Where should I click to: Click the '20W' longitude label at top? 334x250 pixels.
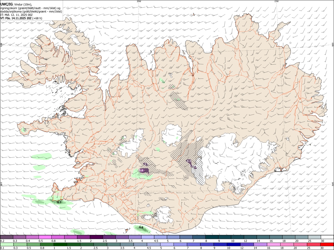pos(139,1)
